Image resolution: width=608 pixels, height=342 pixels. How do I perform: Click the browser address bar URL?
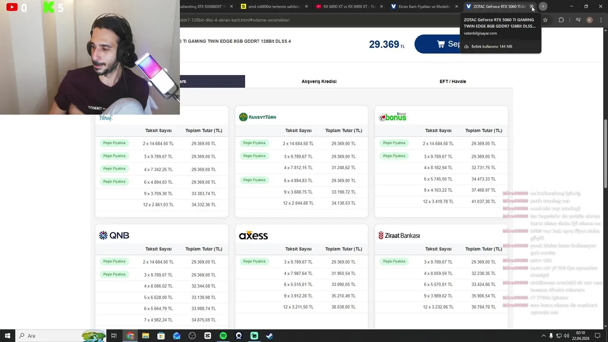pos(235,20)
